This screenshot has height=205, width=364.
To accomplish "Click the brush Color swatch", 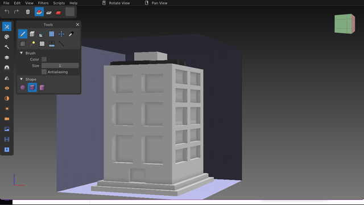I will click(44, 59).
